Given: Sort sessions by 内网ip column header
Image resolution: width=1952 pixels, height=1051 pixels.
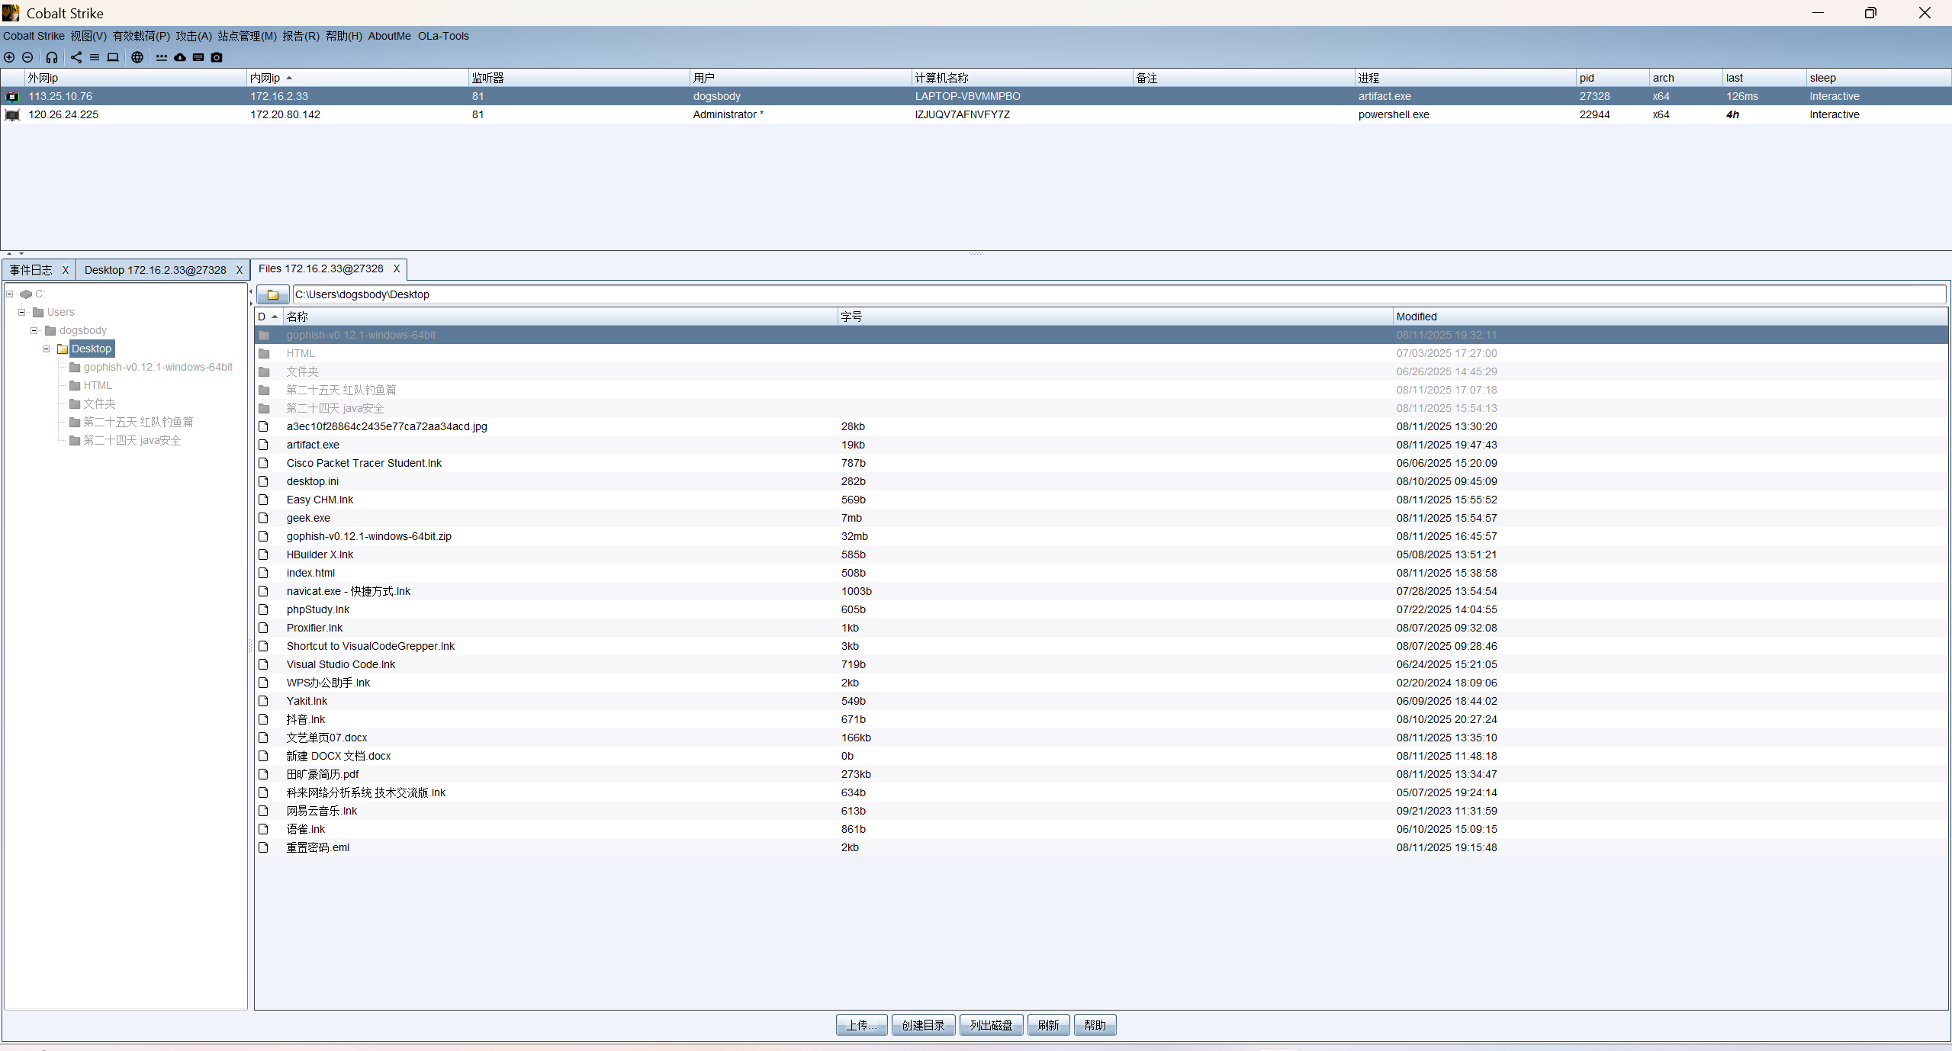Looking at the screenshot, I should (x=357, y=78).
